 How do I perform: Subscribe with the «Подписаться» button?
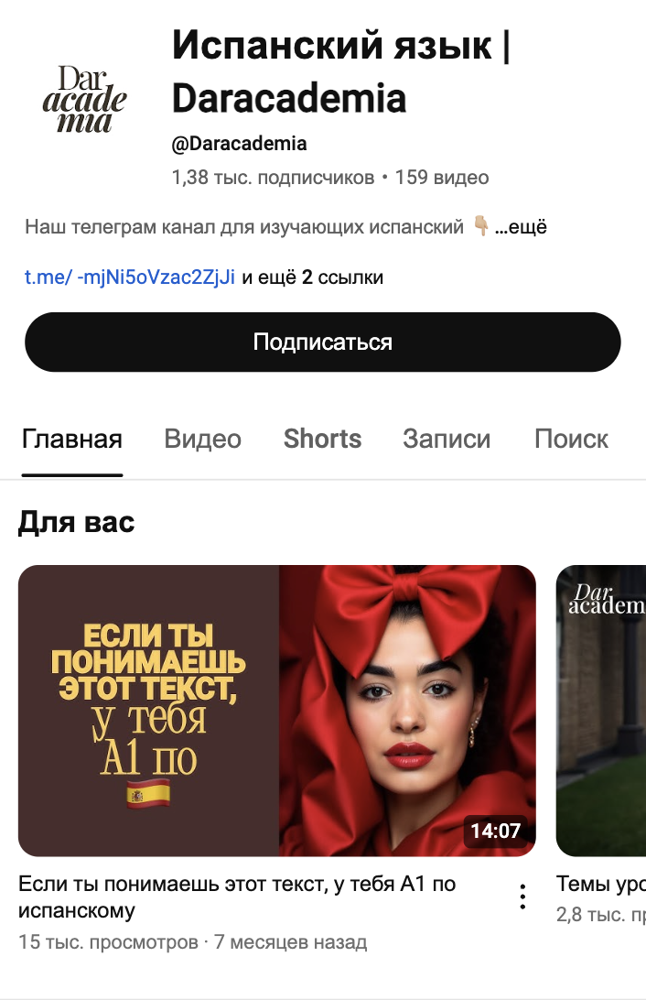(323, 342)
